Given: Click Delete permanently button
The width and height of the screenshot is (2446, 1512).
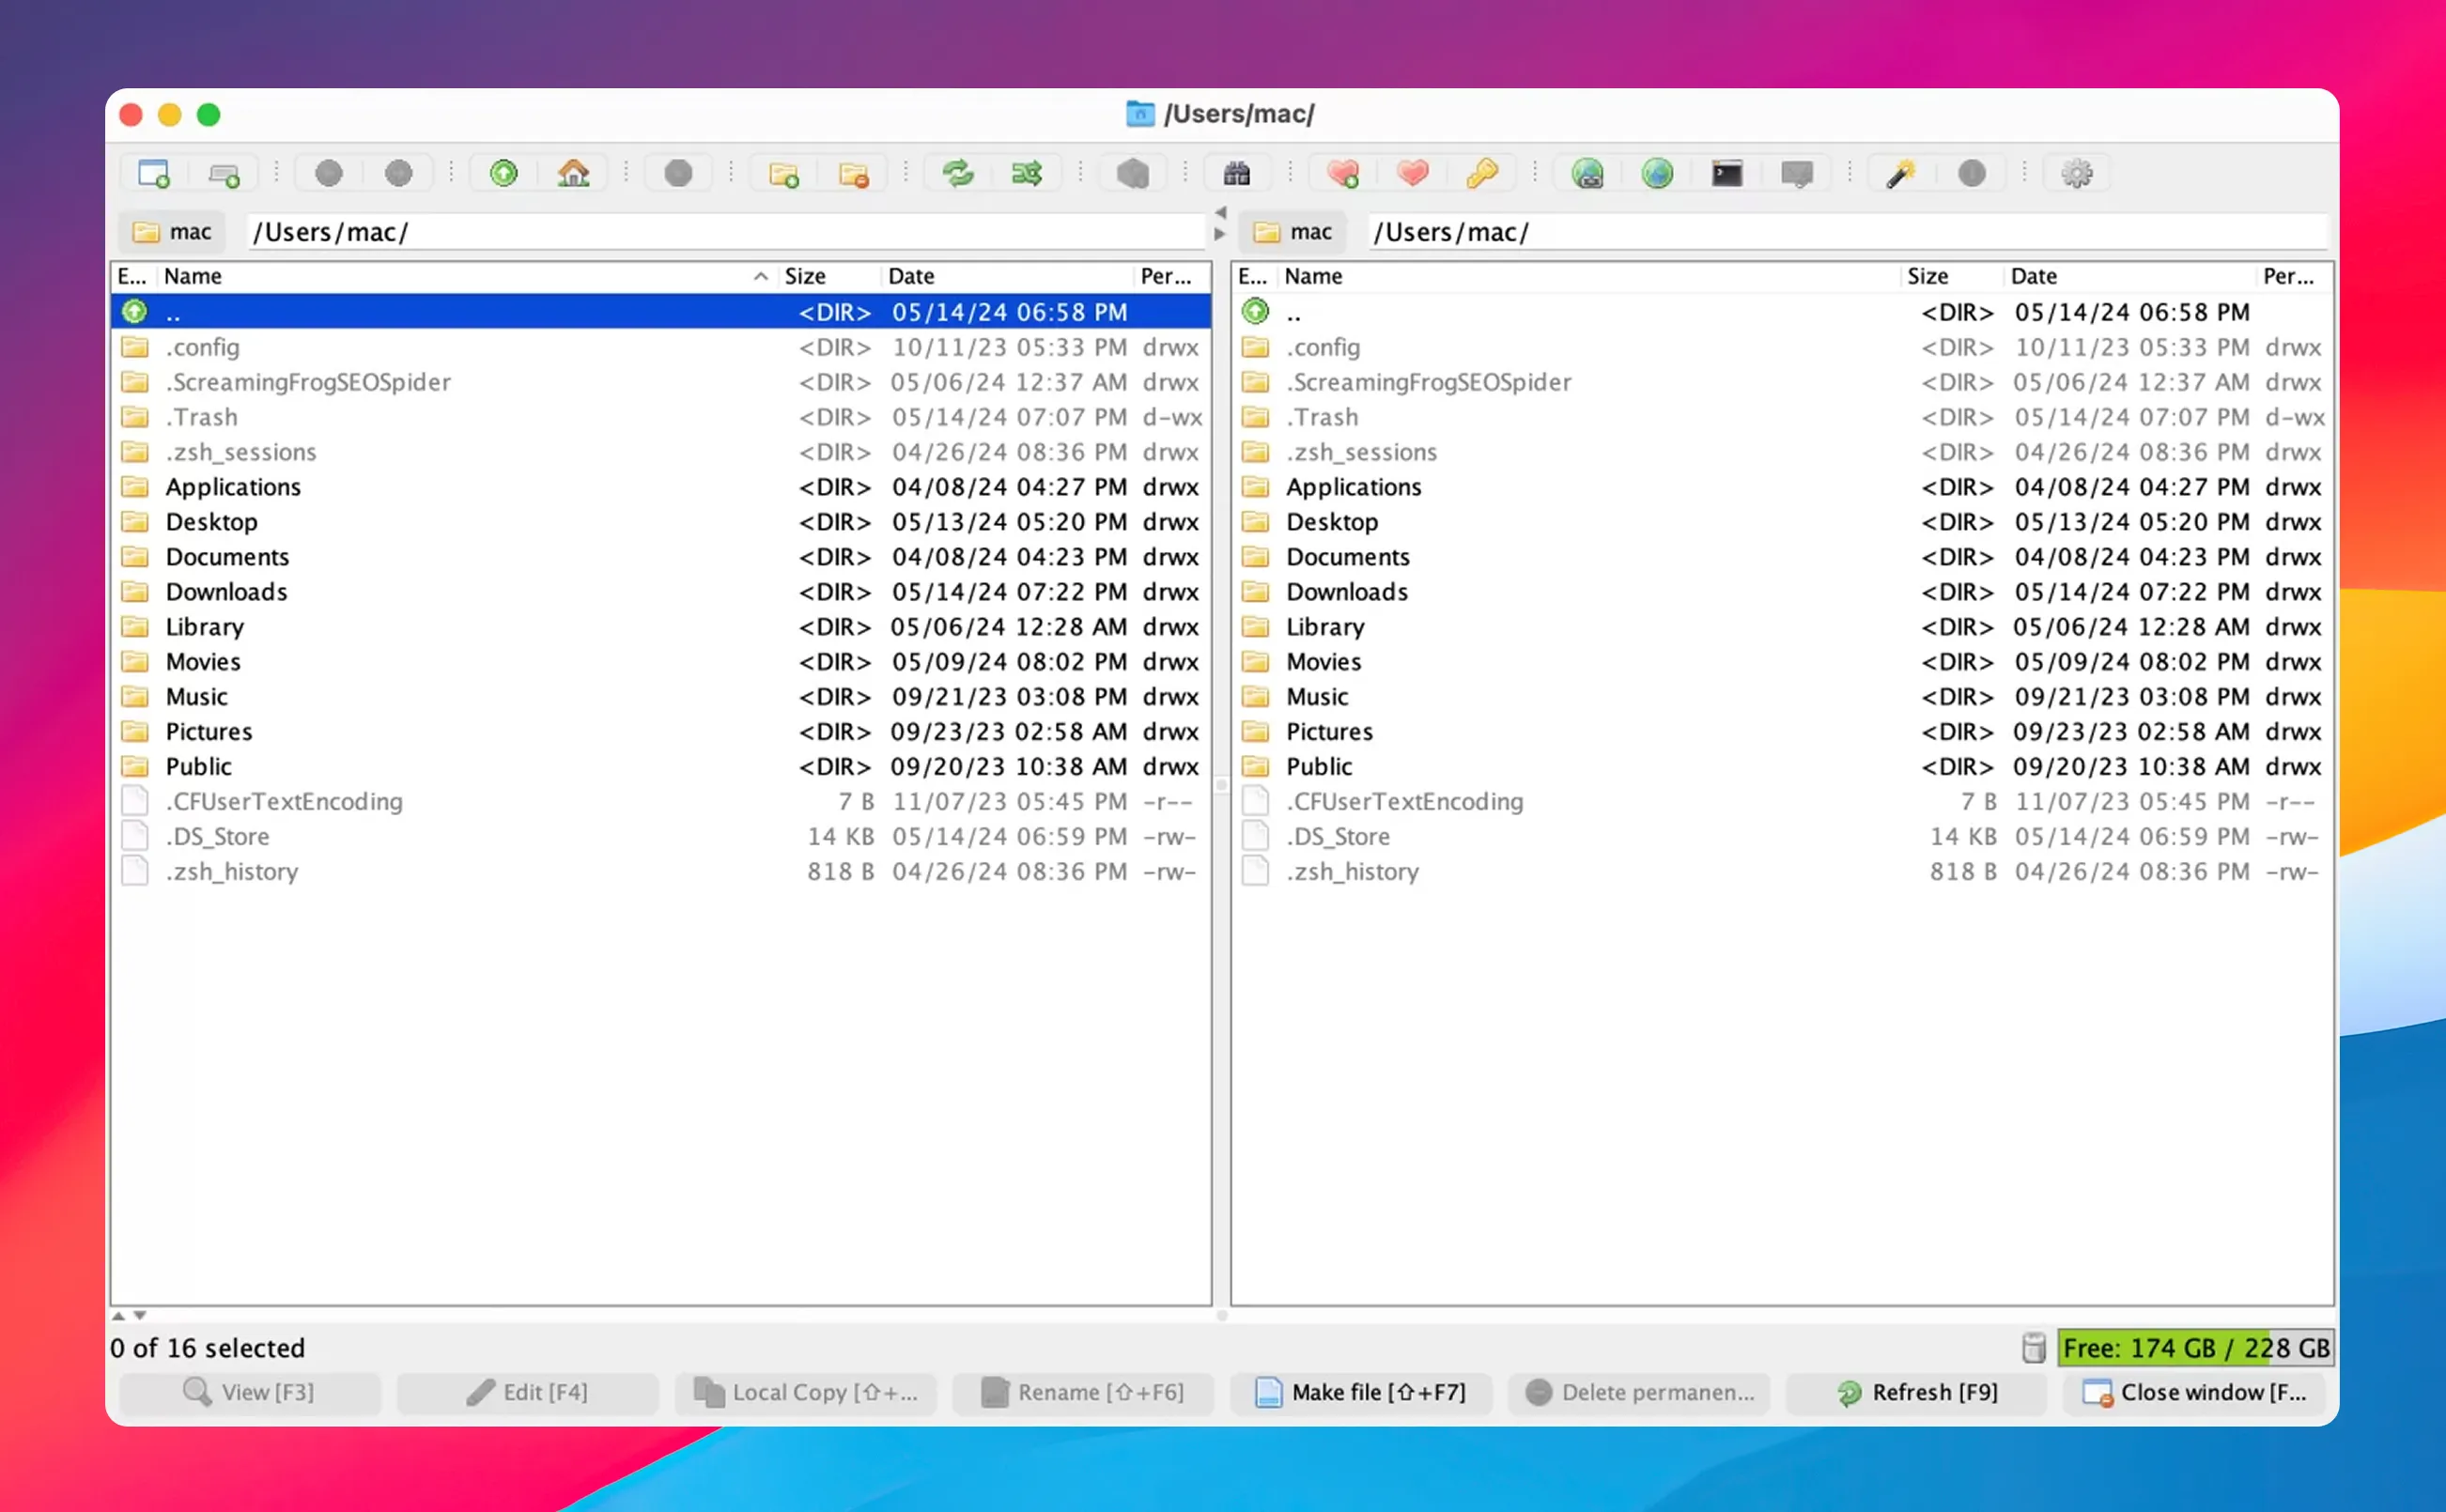Looking at the screenshot, I should pyautogui.click(x=1639, y=1392).
